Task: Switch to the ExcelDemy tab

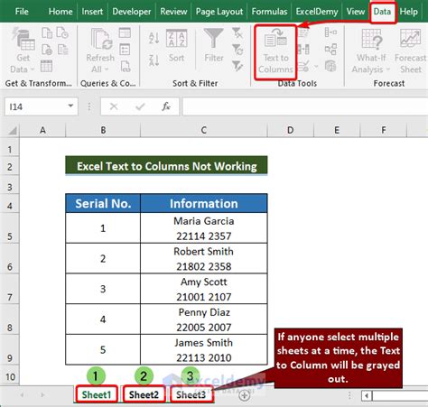Action: (x=317, y=12)
